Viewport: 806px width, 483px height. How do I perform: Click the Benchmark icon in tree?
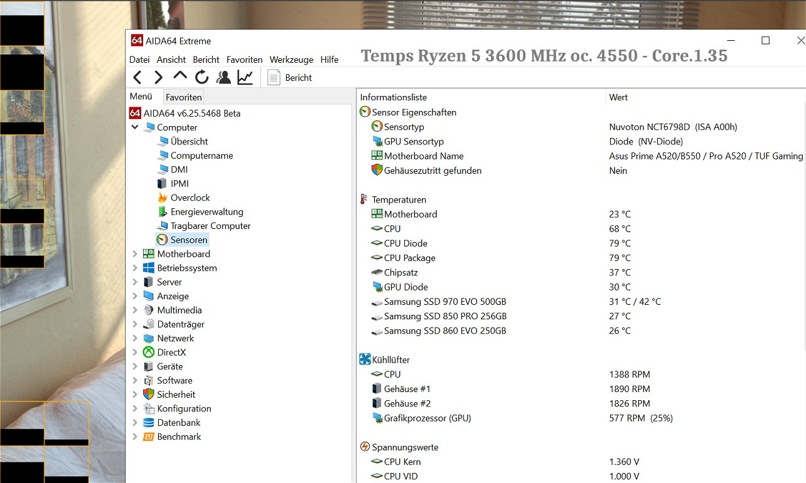click(149, 437)
